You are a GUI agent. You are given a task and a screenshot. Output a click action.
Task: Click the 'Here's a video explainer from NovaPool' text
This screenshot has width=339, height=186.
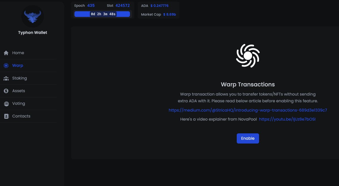pyautogui.click(x=218, y=119)
